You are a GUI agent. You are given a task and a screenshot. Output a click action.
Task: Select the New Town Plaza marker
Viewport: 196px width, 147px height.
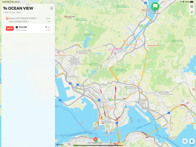click(x=124, y=44)
